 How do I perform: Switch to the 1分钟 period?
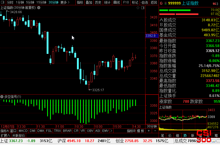click(x=20, y=2)
